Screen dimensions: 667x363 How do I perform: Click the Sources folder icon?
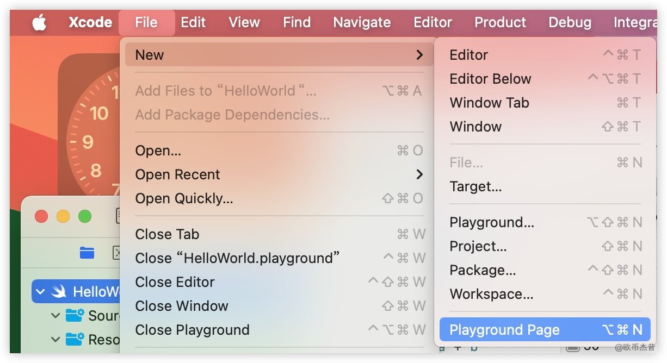75,316
